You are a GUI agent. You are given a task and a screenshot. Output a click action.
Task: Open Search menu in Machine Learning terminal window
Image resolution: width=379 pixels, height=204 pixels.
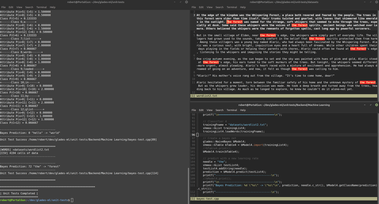click(219, 110)
